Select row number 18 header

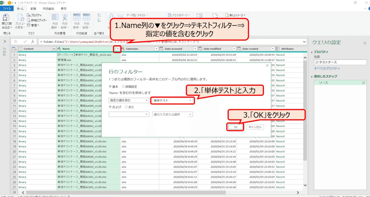pos(14,142)
